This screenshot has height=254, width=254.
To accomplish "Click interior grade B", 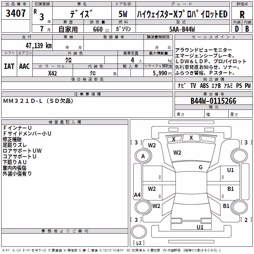I will tap(247, 29).
